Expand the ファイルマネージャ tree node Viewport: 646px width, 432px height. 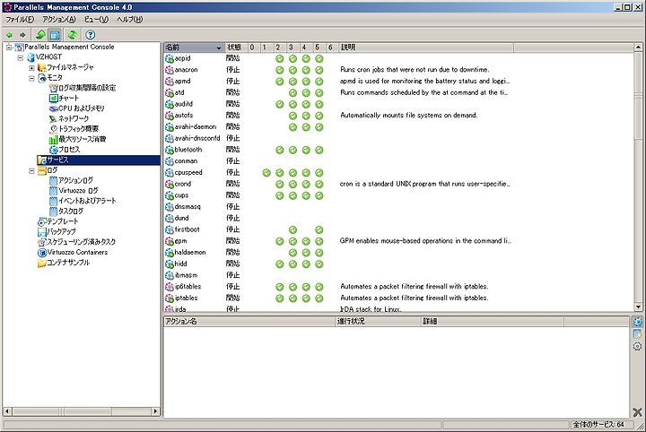31,68
